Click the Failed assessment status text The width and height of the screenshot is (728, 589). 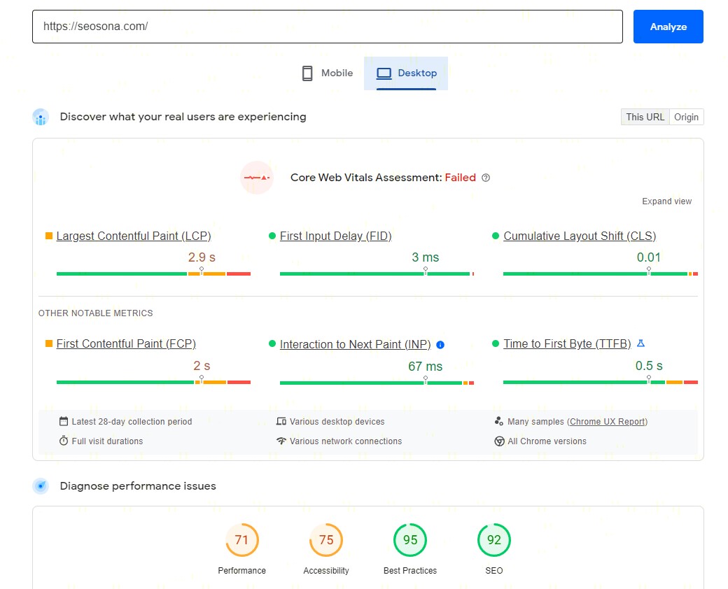point(460,177)
